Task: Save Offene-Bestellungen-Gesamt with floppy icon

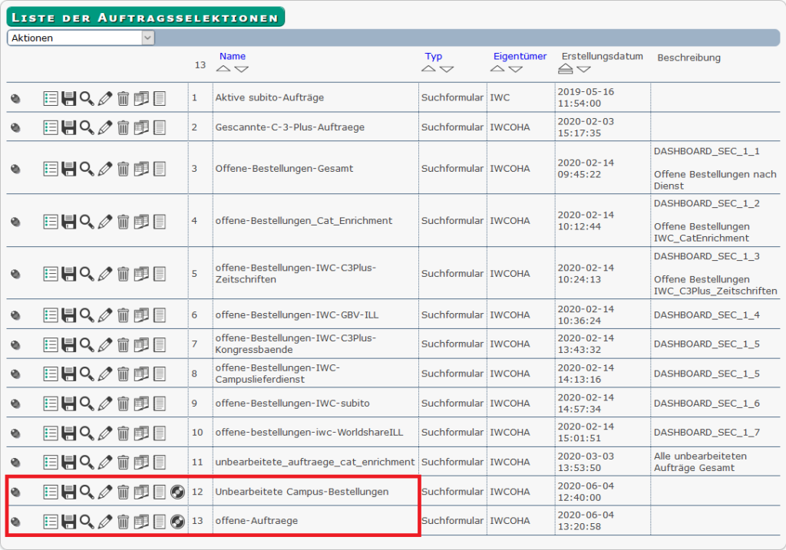Action: click(68, 169)
